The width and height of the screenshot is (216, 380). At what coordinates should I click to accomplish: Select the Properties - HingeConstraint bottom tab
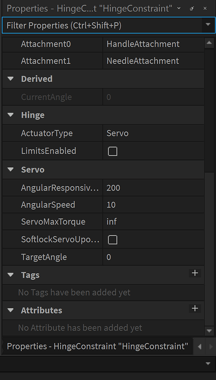(x=97, y=347)
